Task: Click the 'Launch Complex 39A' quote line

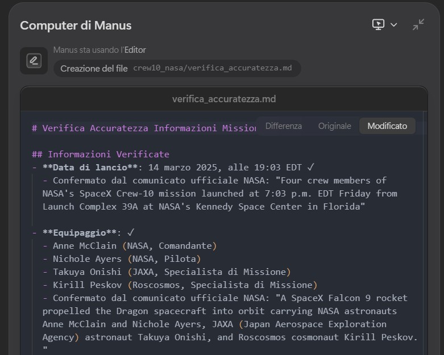Action: [204, 207]
